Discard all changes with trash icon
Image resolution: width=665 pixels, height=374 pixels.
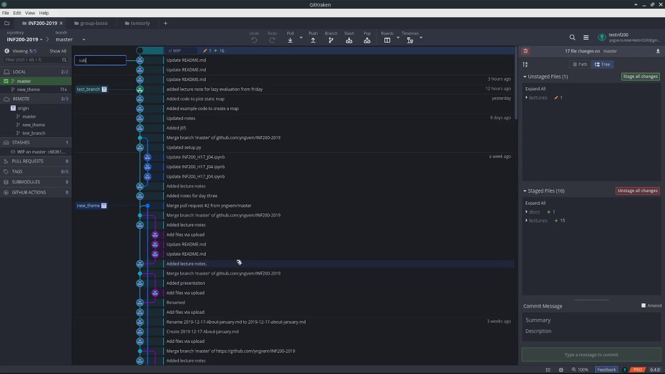pyautogui.click(x=526, y=51)
